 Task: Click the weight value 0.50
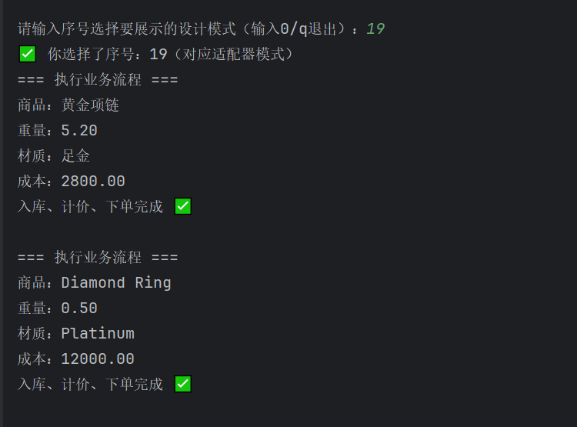79,309
